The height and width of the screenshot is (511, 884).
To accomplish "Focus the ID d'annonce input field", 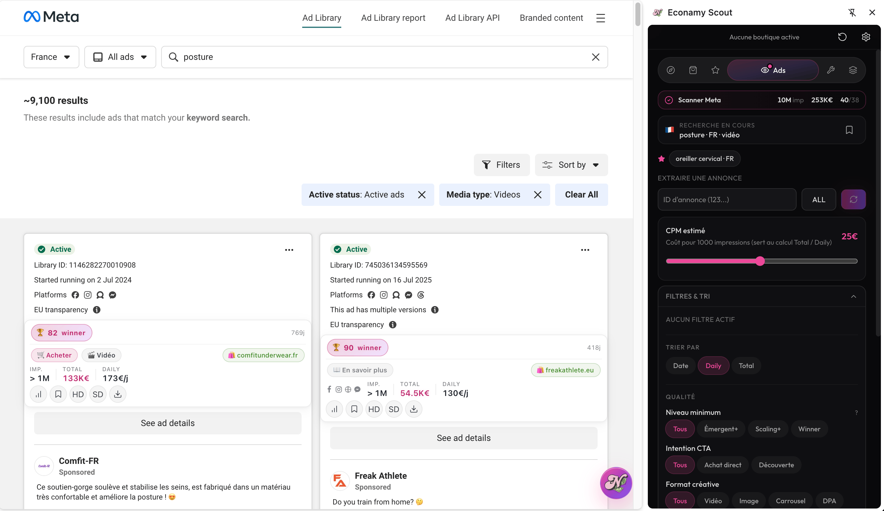I will click(x=727, y=200).
